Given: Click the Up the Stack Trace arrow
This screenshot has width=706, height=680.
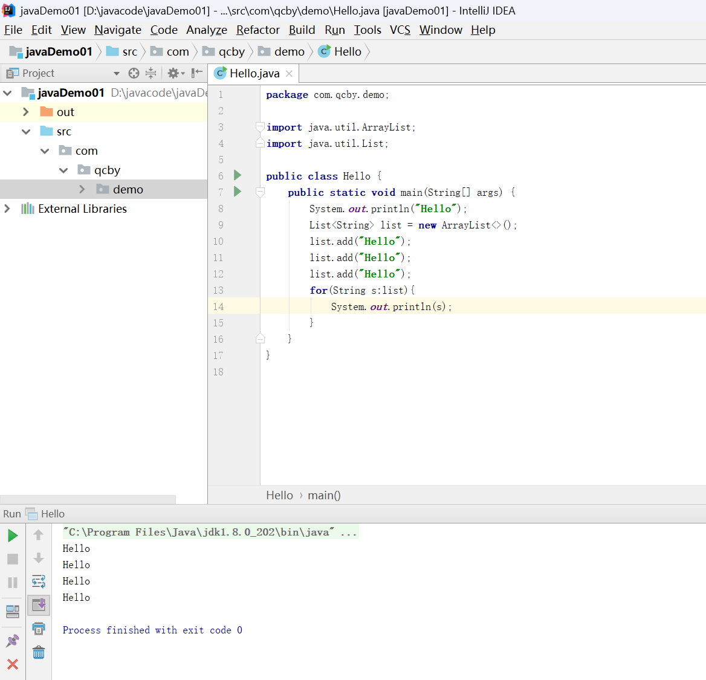Looking at the screenshot, I should (x=38, y=534).
